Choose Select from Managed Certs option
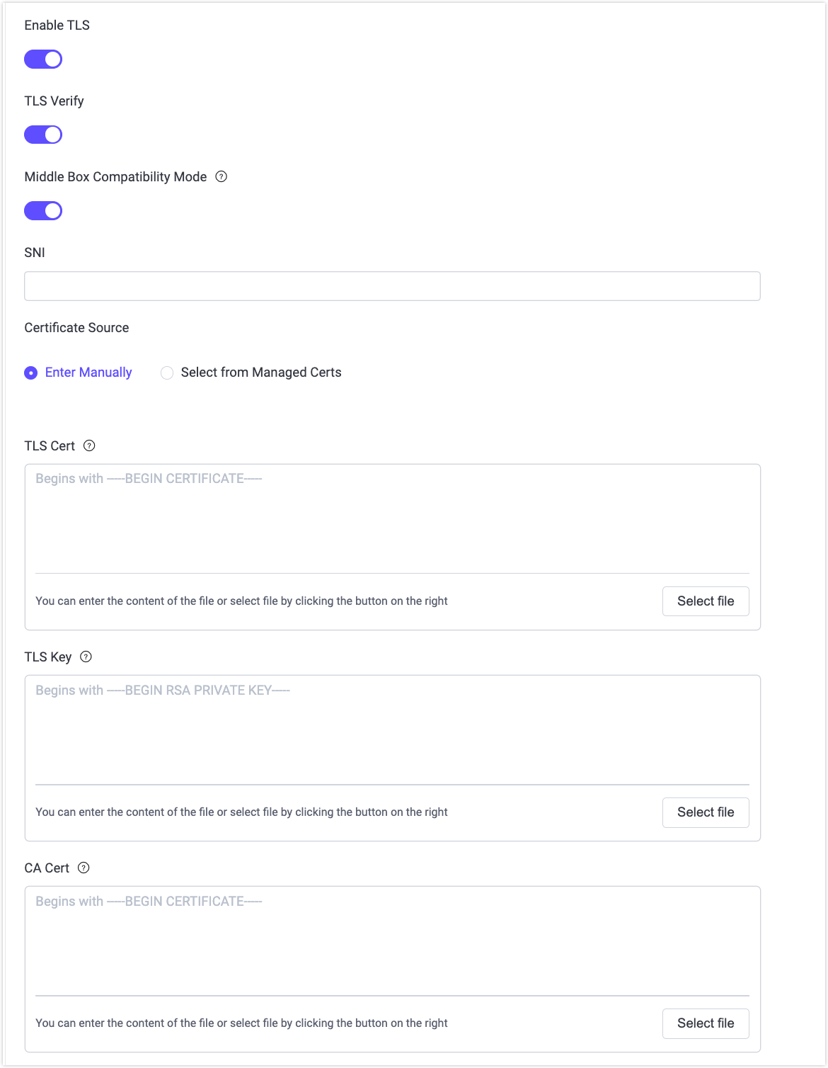This screenshot has width=828, height=1068. coord(166,373)
